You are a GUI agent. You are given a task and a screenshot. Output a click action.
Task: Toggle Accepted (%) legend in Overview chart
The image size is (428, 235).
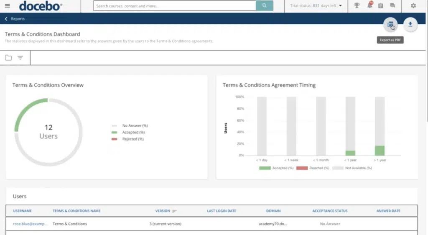point(130,132)
